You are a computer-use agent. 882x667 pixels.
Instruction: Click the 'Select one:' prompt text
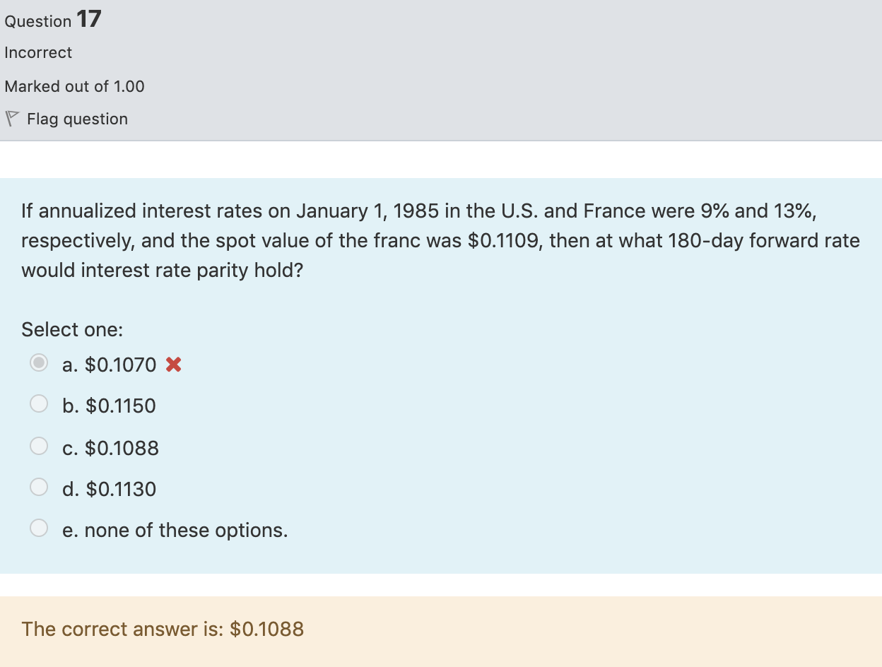click(71, 329)
